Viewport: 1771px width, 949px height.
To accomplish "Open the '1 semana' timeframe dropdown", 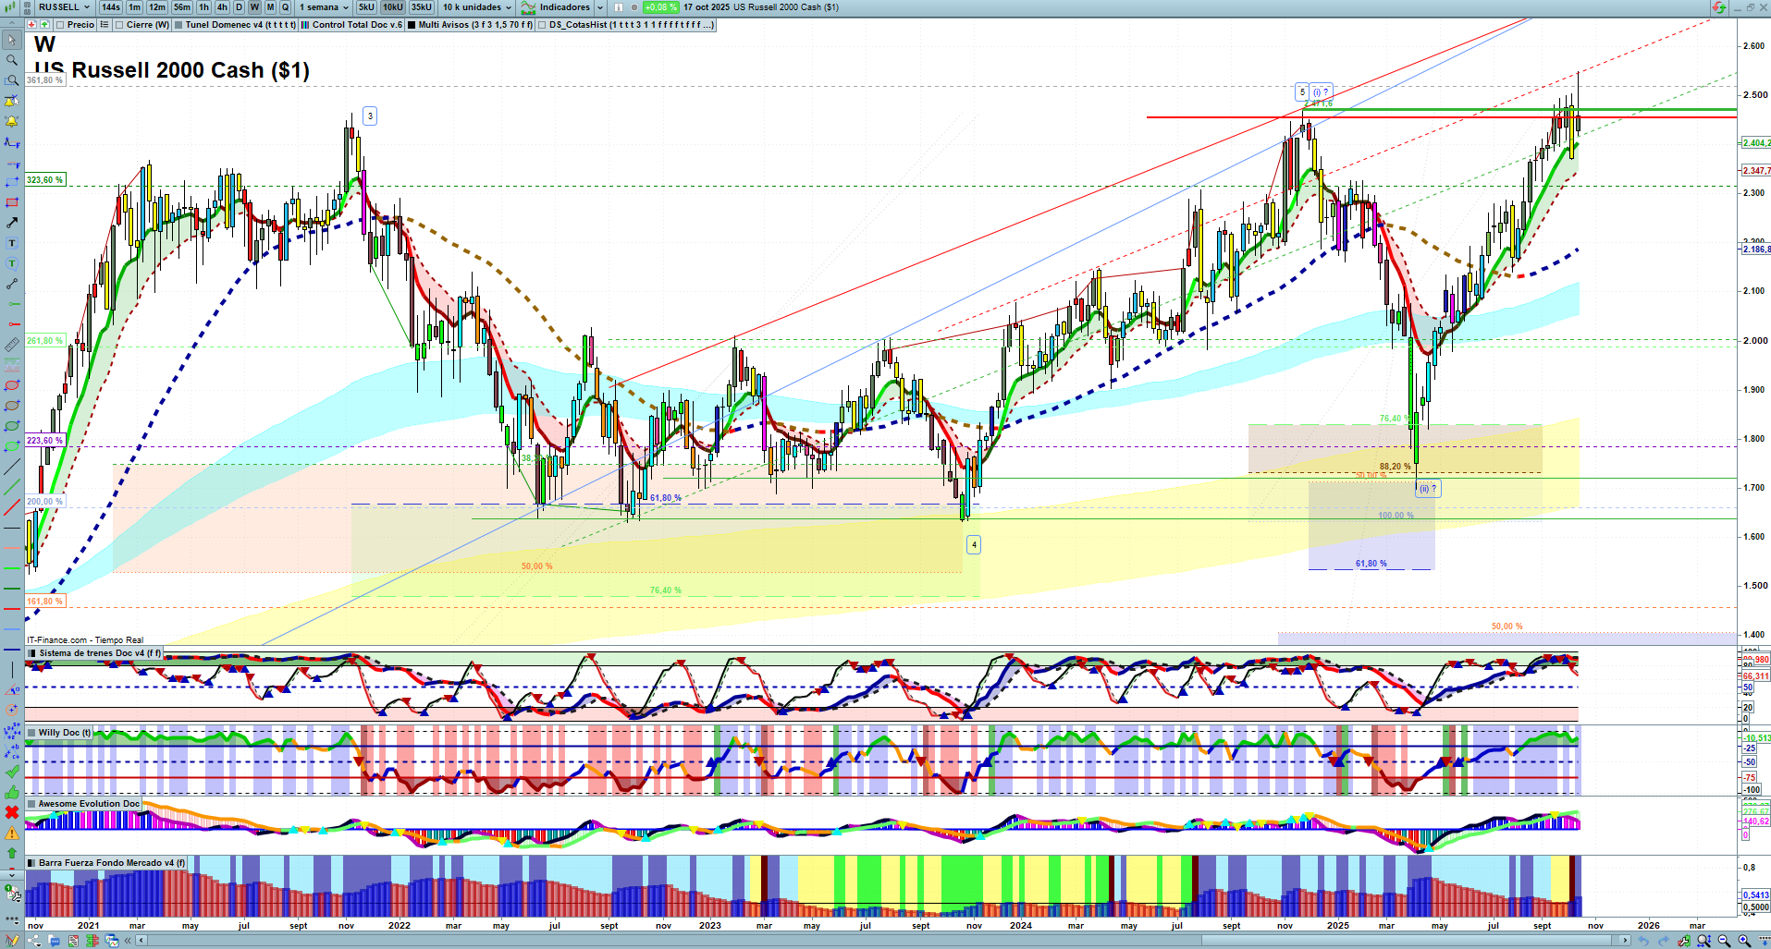I will (x=323, y=7).
